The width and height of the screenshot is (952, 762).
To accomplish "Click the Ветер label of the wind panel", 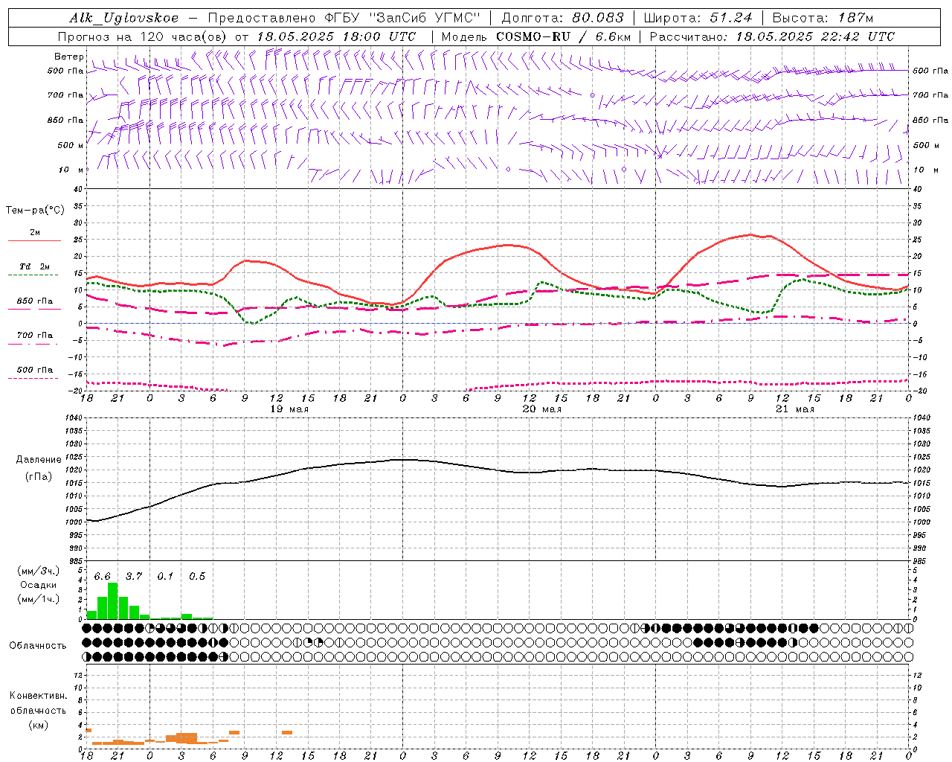I will (x=68, y=57).
